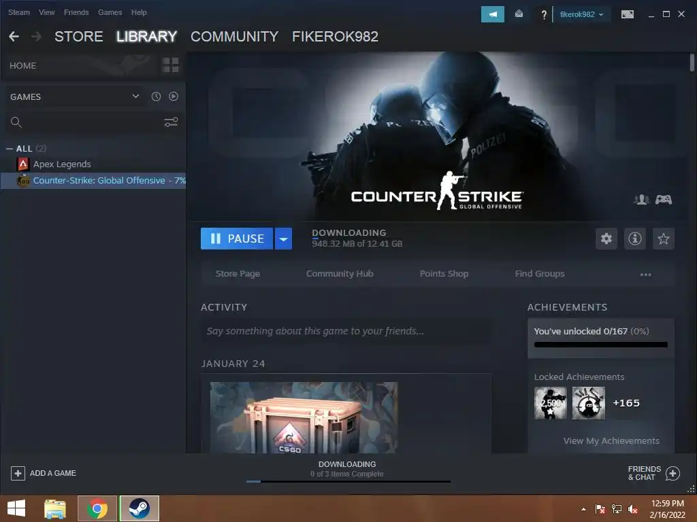Click the network tray icon
The height and width of the screenshot is (522, 697).
coord(617,509)
